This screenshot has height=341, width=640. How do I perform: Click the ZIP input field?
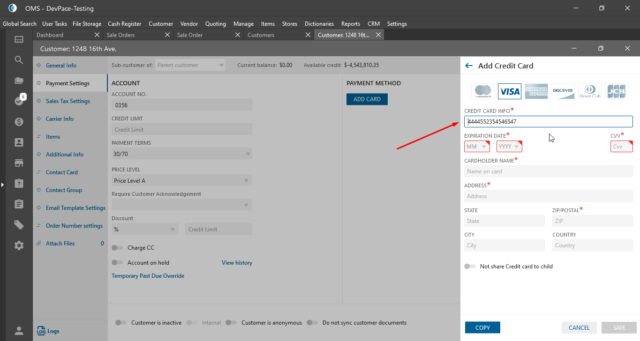[x=593, y=221]
